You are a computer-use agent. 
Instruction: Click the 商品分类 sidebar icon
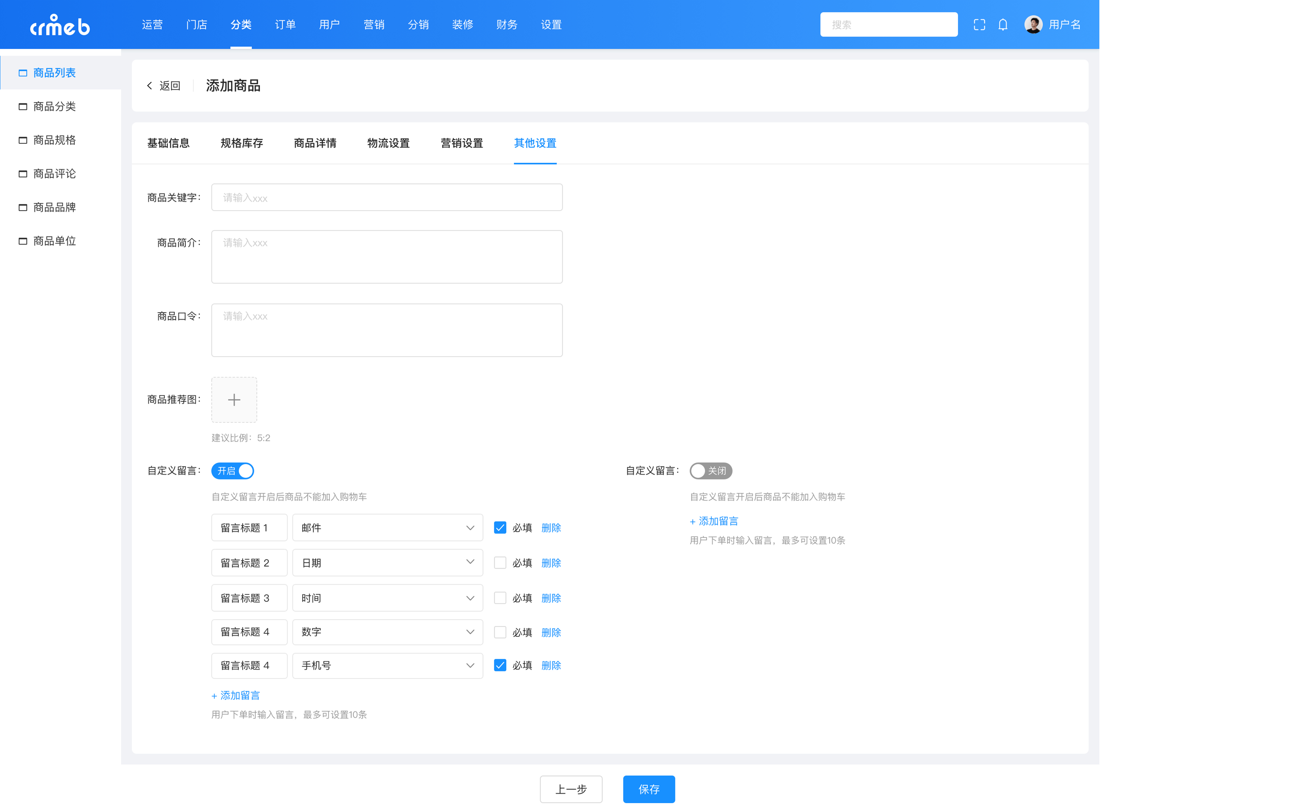(23, 106)
